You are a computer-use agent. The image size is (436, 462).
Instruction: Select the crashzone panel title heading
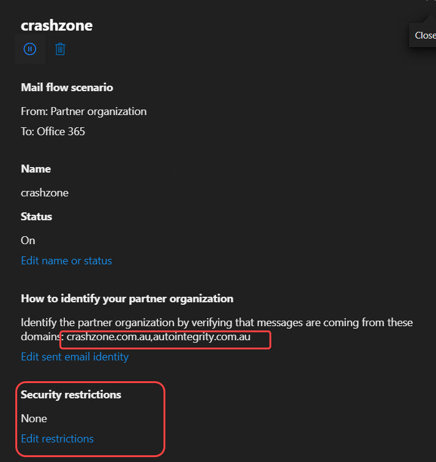tap(56, 25)
